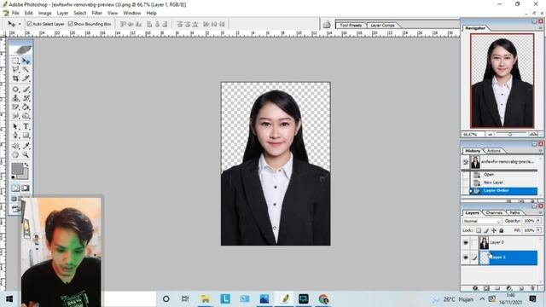Screen dimensions: 546x307
Task: Click the delete layer trash icon
Action: tap(532, 288)
